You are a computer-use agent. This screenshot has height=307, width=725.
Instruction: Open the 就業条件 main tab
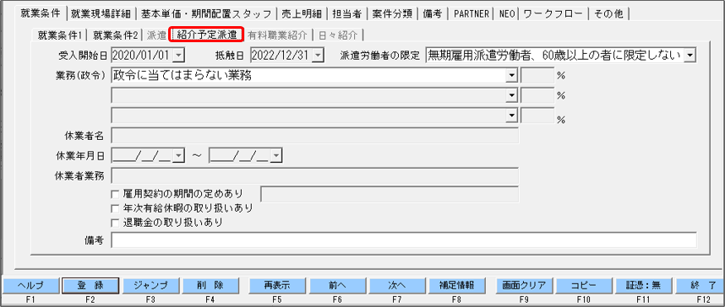[41, 13]
